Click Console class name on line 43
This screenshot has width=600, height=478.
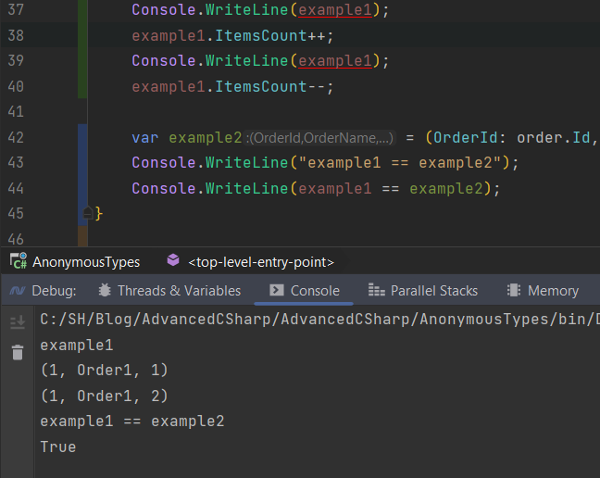point(164,163)
